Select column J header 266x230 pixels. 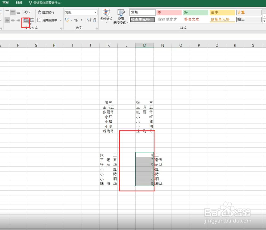(90, 45)
